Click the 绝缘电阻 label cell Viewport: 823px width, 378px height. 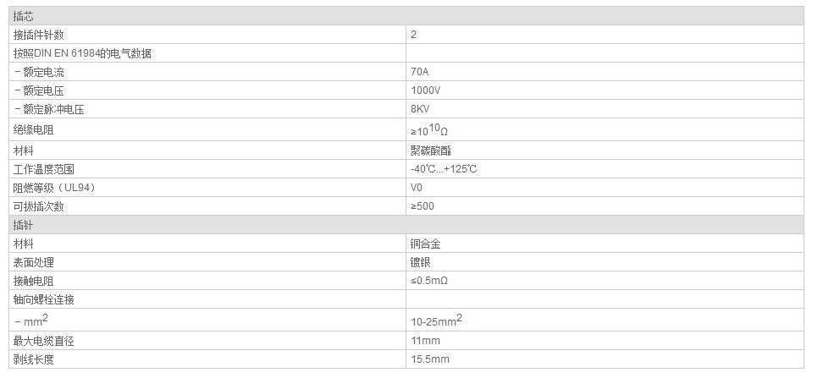coord(33,130)
